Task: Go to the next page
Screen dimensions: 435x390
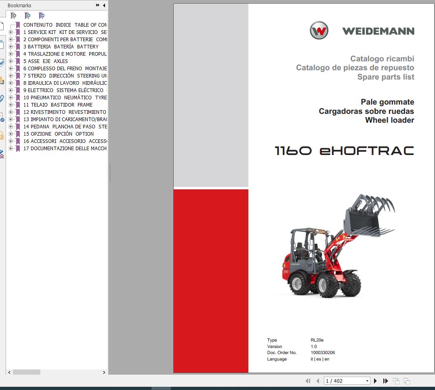Action: (x=375, y=381)
